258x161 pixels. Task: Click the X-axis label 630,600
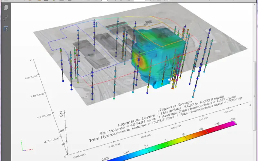[146, 136]
